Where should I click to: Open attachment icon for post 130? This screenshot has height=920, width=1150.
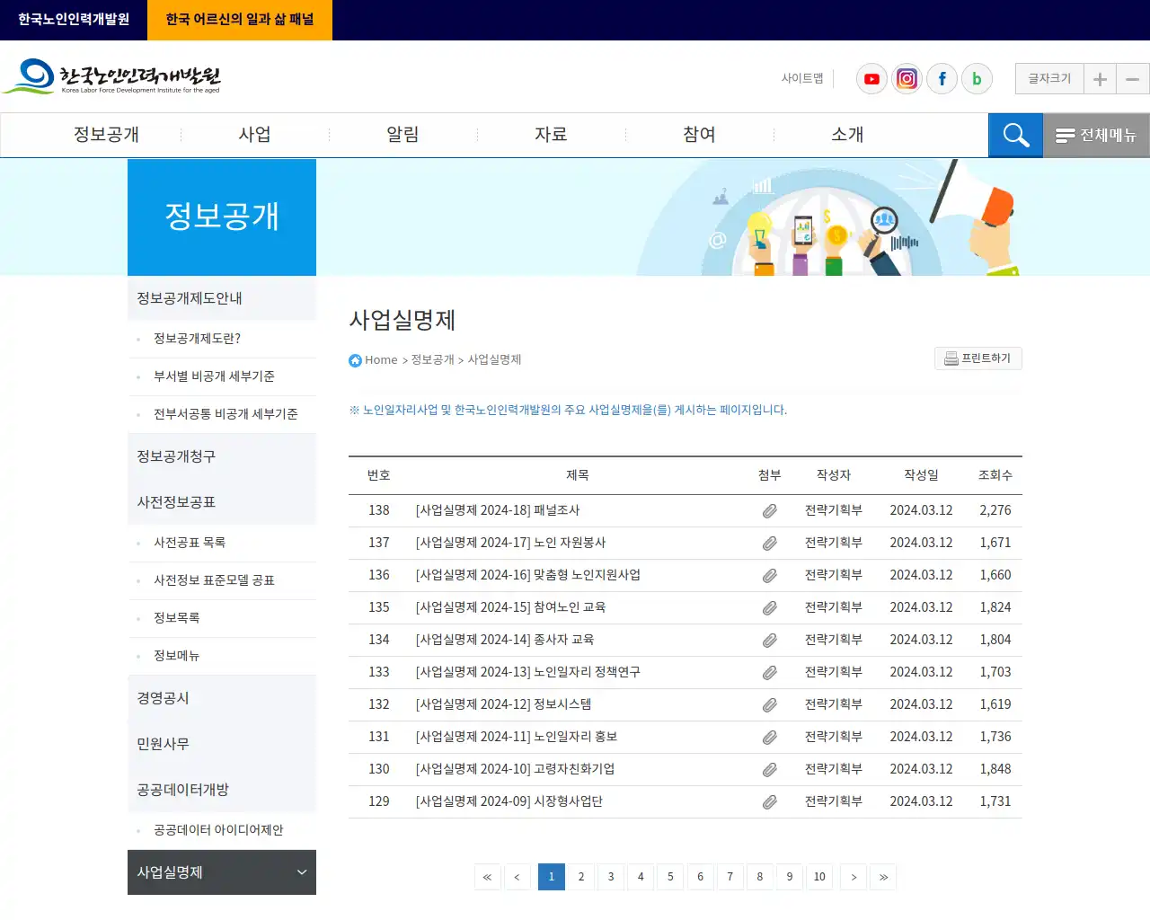pyautogui.click(x=770, y=770)
